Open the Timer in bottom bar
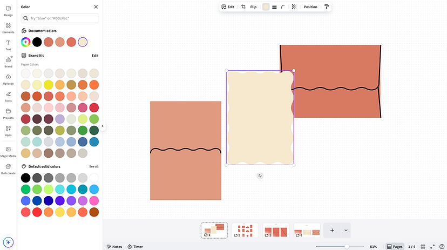447x250 pixels. click(x=135, y=247)
